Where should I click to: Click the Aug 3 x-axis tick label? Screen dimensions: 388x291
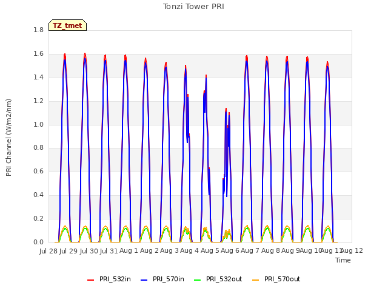(x=169, y=251)
